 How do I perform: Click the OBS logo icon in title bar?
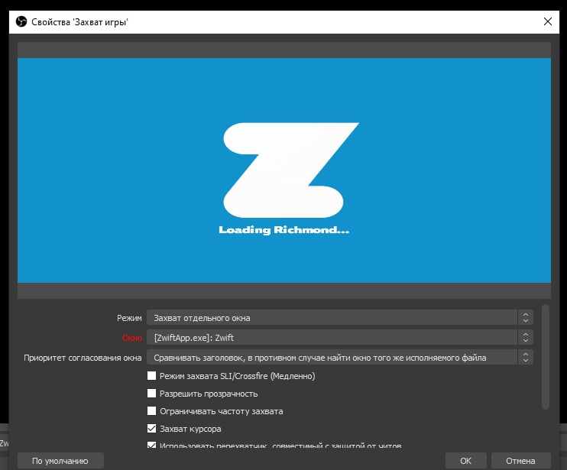(x=21, y=21)
